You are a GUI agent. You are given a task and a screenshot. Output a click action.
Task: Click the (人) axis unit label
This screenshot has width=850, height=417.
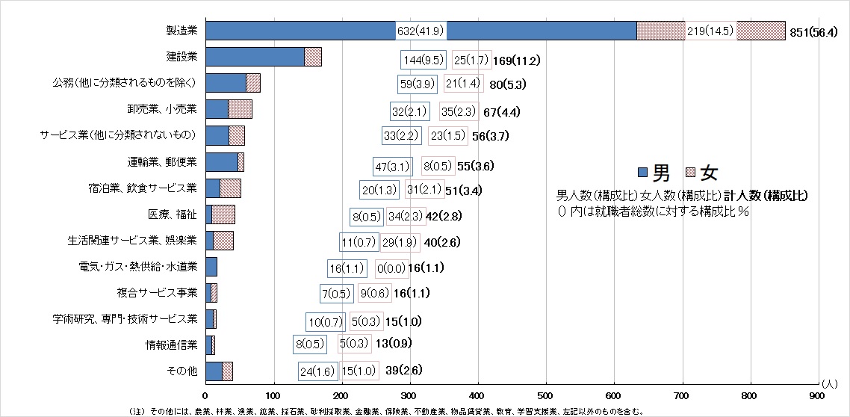click(x=830, y=383)
